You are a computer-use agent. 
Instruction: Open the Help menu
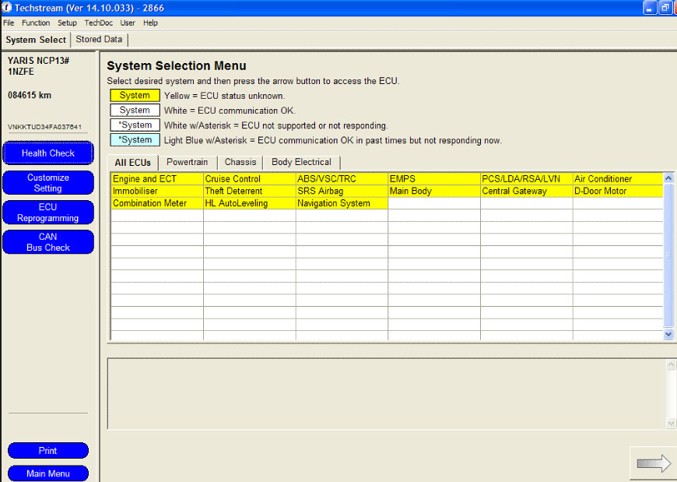(150, 23)
